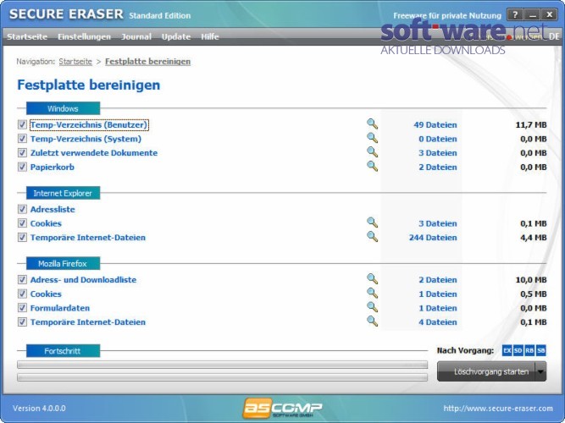This screenshot has height=423, width=565.
Task: Click magnifier beside Adress- und Downloadliste
Action: [x=372, y=279]
